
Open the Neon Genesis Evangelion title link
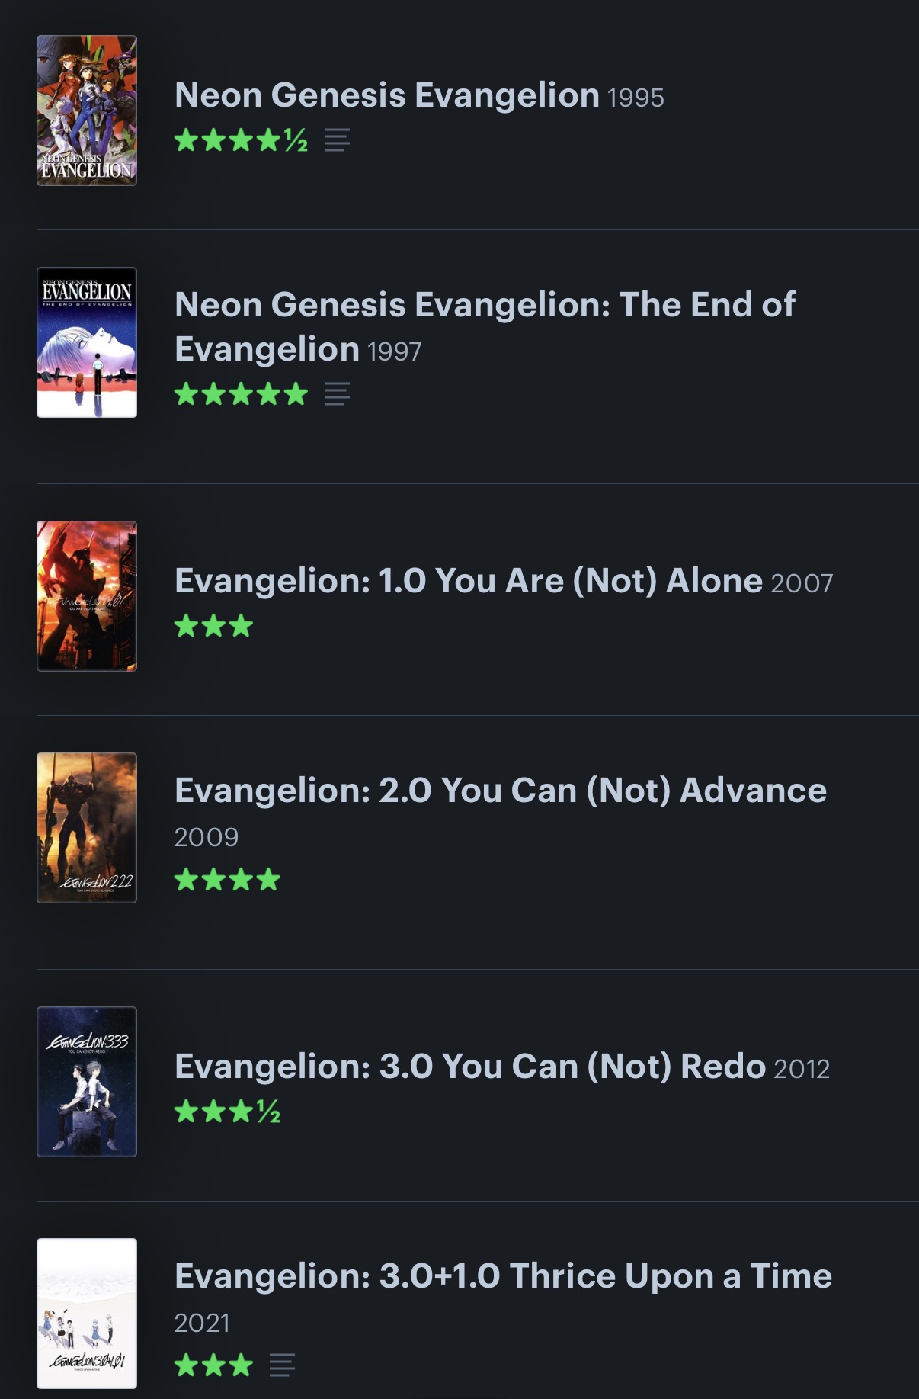tap(387, 95)
